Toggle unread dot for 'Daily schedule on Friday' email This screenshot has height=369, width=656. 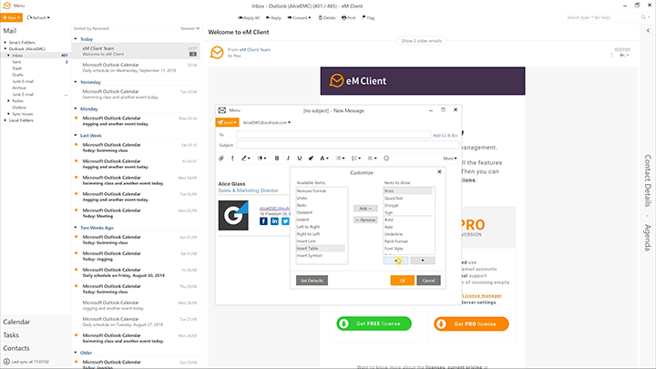[77, 270]
